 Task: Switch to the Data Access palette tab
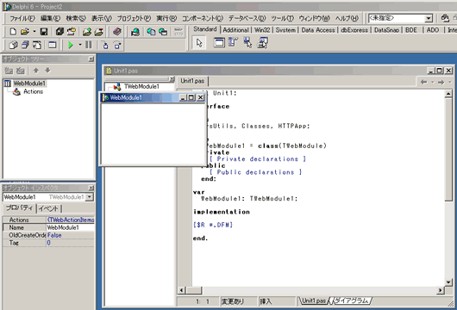318,30
